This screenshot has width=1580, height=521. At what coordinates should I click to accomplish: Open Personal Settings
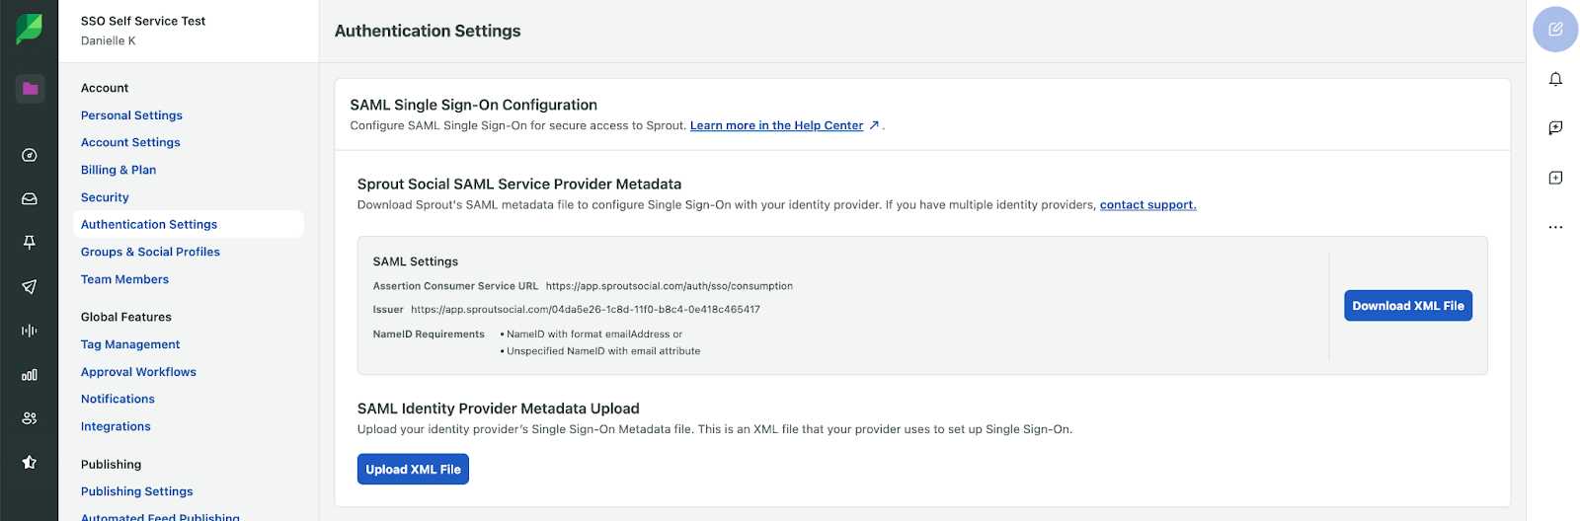click(131, 115)
